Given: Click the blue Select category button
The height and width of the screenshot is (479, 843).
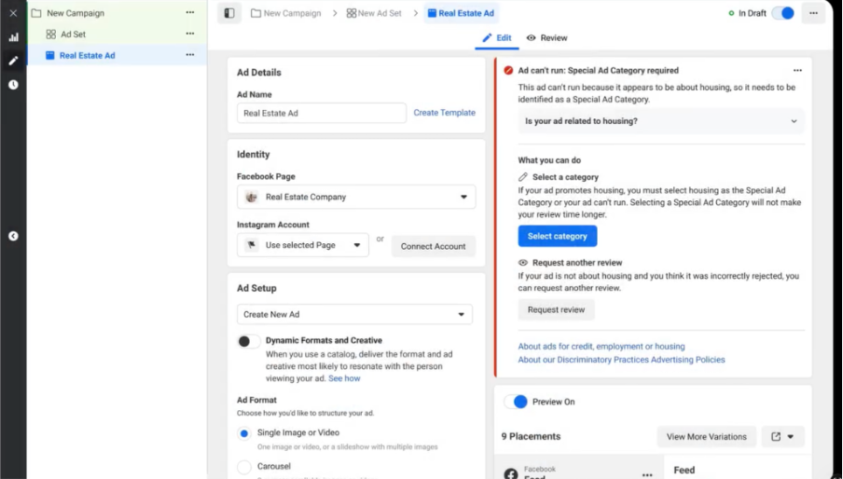Looking at the screenshot, I should pos(557,236).
